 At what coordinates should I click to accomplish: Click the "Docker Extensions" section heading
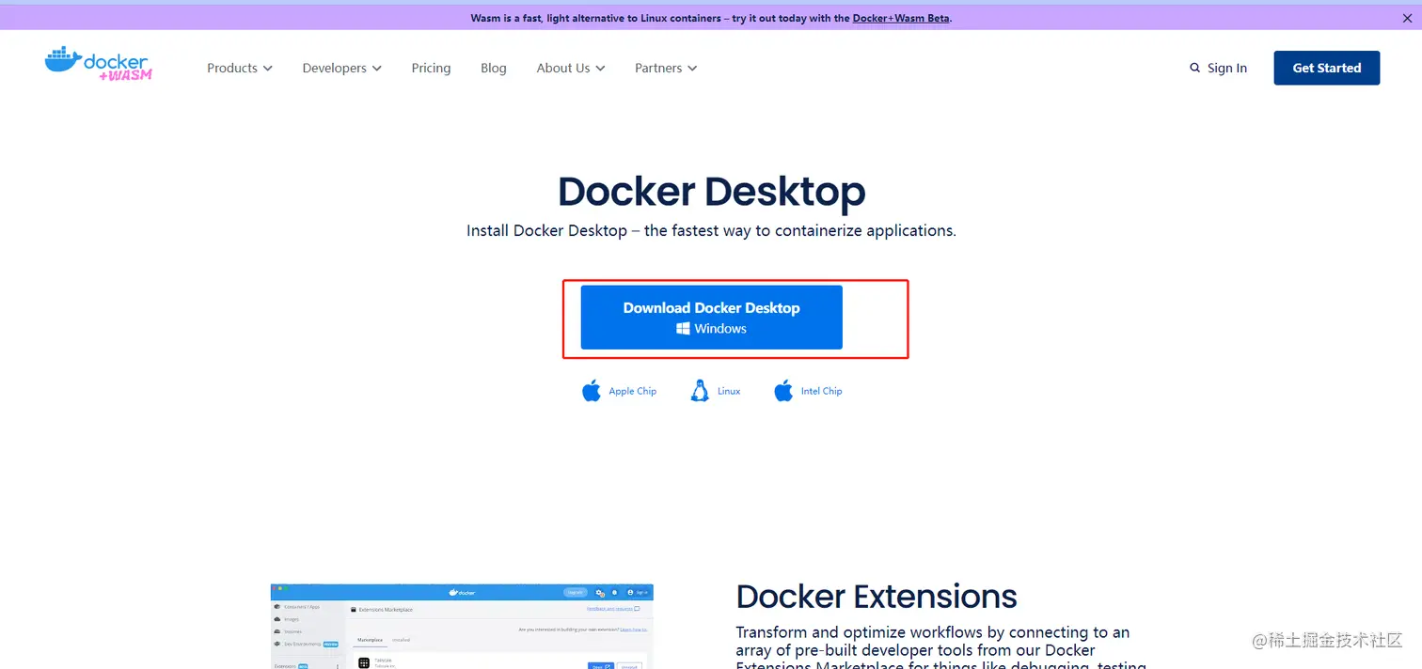(877, 596)
